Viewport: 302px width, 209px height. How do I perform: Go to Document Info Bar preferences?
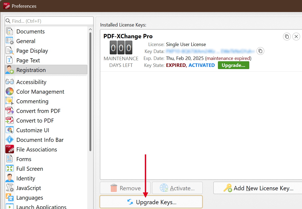click(x=46, y=140)
